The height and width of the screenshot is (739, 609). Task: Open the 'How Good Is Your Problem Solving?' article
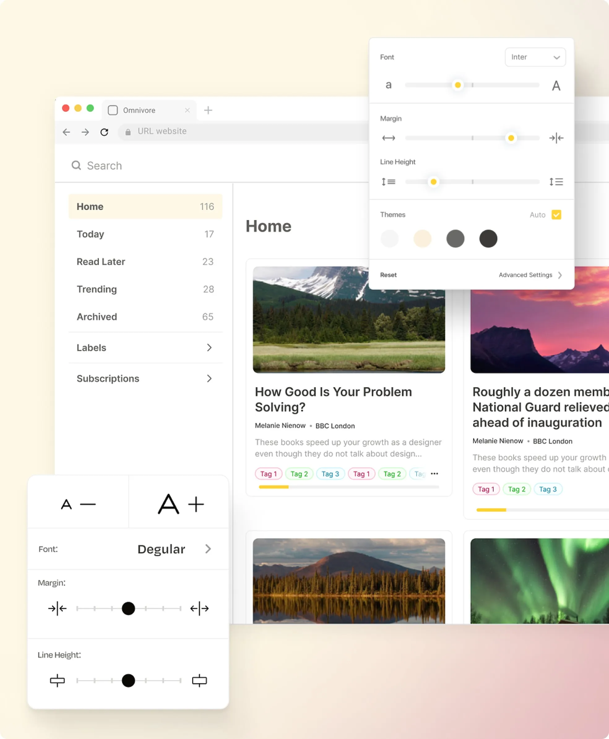click(333, 399)
